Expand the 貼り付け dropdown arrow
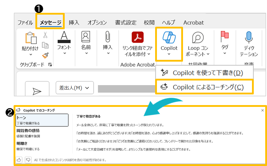This screenshot has width=267, height=166. [x=31, y=55]
